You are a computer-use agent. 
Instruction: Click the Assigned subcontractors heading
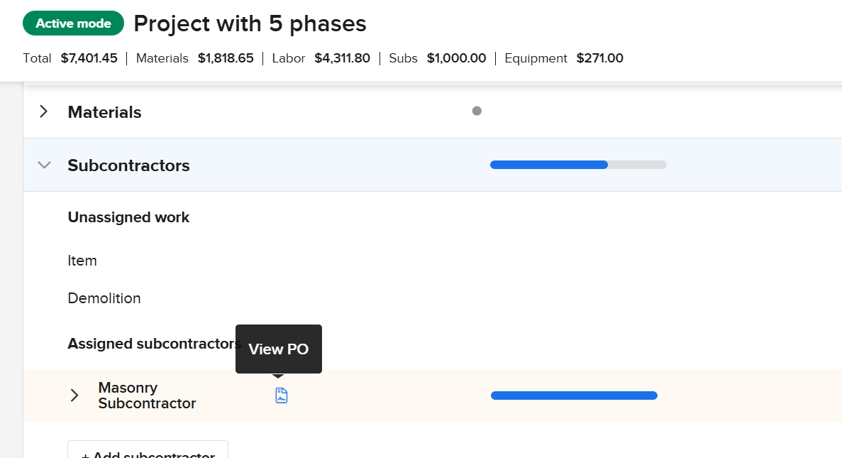click(x=155, y=344)
